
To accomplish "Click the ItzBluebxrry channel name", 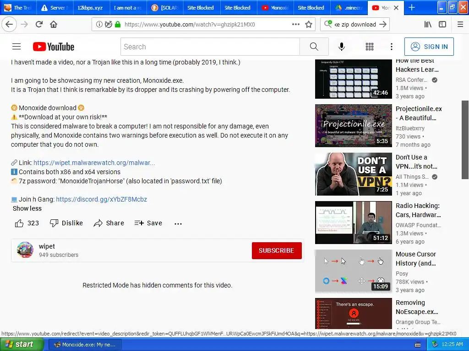I will point(410,128).
